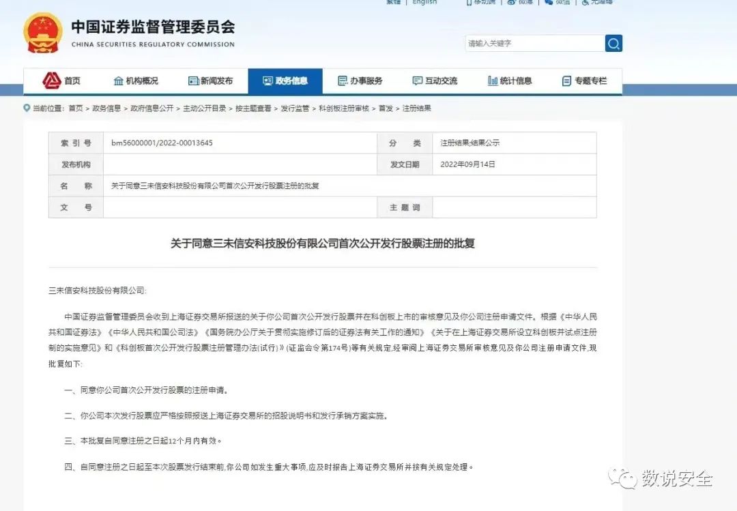Go to the 按主题查看 breadcrumb link
Image resolution: width=737 pixels, height=511 pixels.
pos(253,108)
